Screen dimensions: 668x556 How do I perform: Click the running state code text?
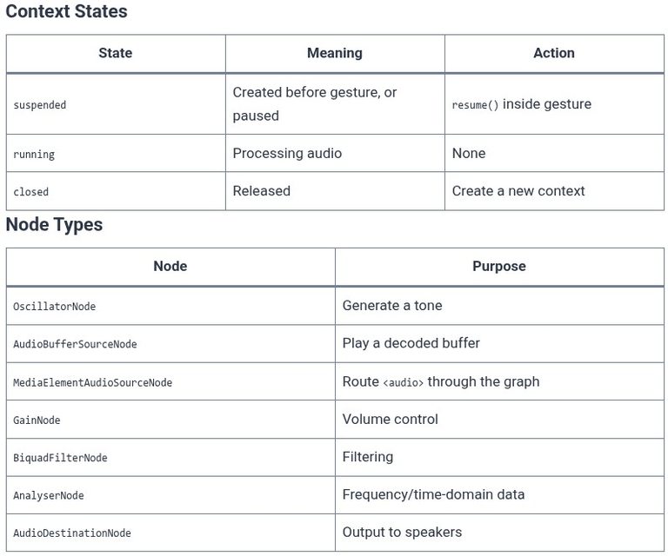[34, 154]
